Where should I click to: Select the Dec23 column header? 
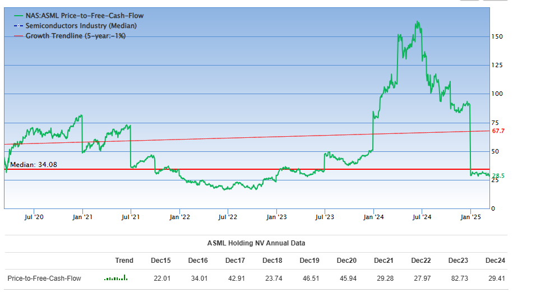point(458,261)
